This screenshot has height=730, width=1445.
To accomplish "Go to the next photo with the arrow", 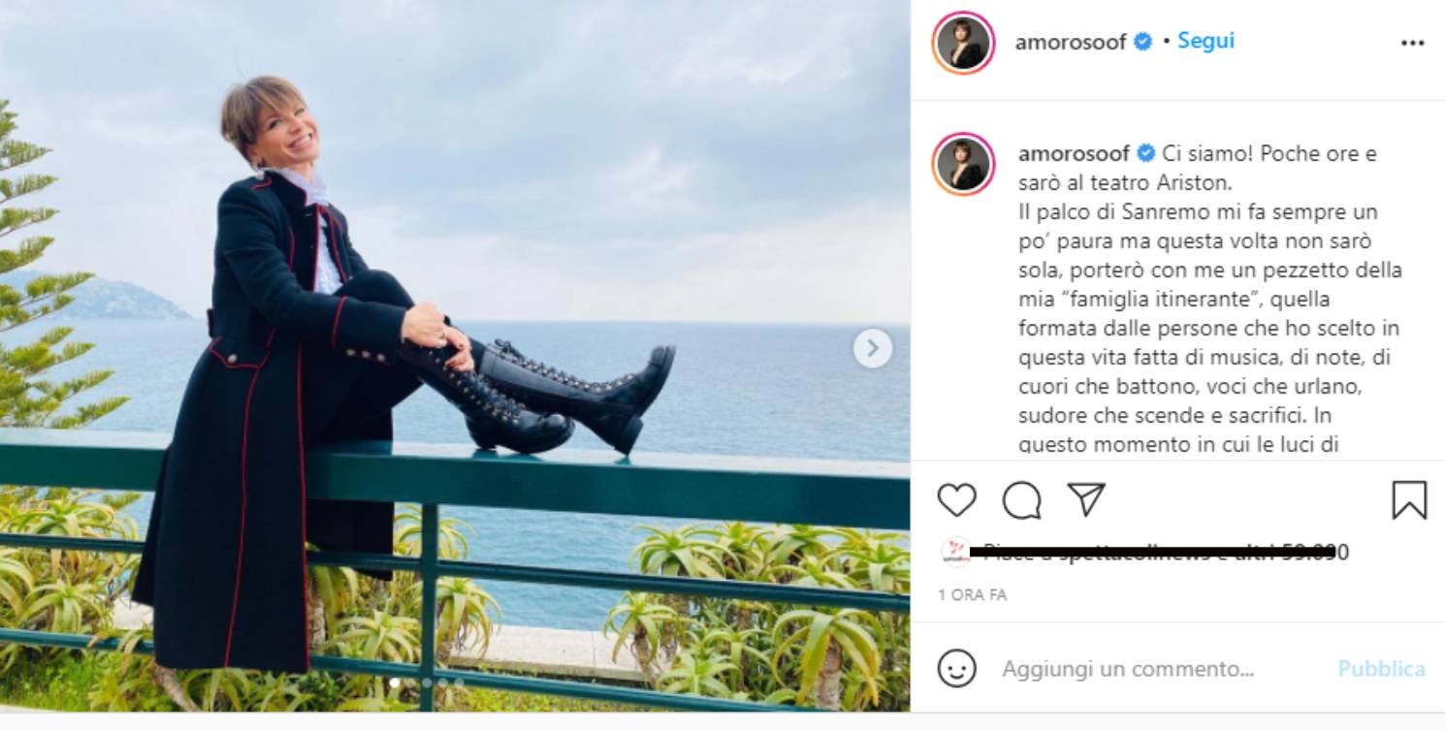I will (x=873, y=348).
